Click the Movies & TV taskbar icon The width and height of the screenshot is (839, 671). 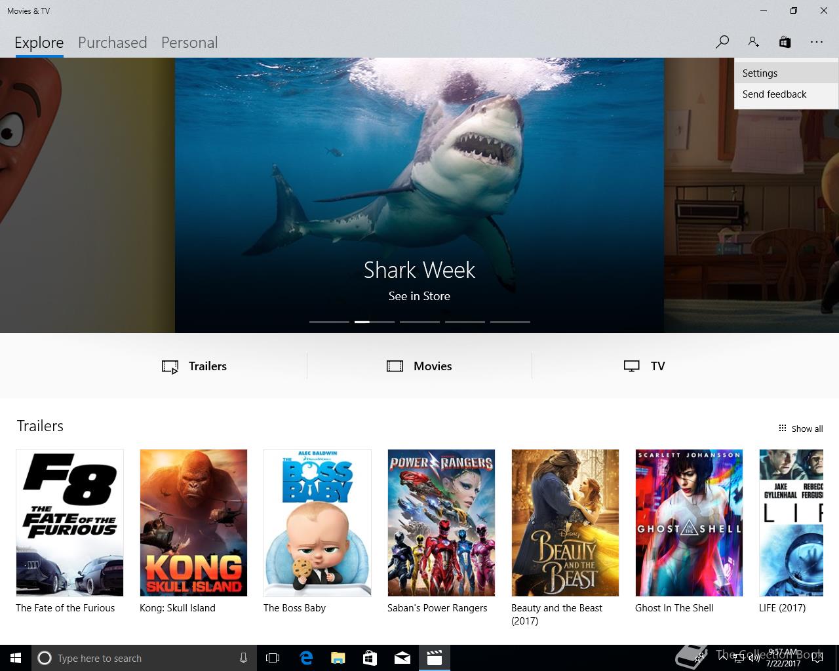pos(435,658)
